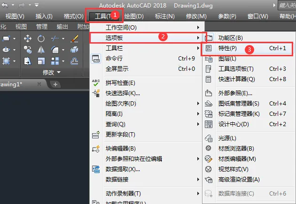Close the Drawing1 document tab
296x204 pixels.
pos(39,84)
